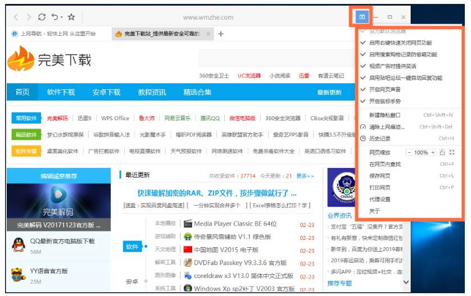Click the WPS Office link

115,119
